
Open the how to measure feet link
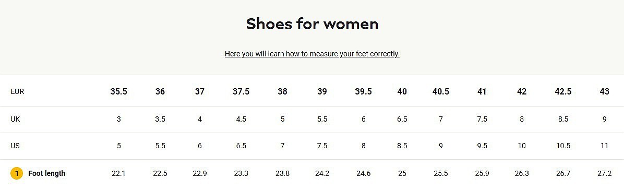tap(312, 54)
